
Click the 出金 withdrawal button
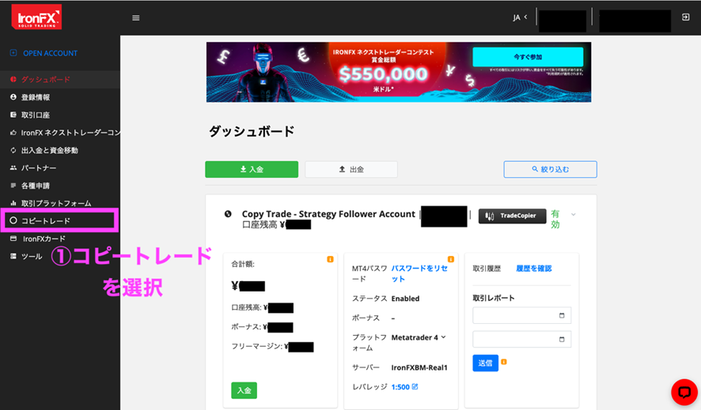pyautogui.click(x=351, y=169)
